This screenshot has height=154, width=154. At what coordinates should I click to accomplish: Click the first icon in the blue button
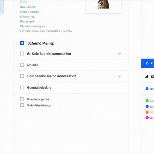[147, 63]
